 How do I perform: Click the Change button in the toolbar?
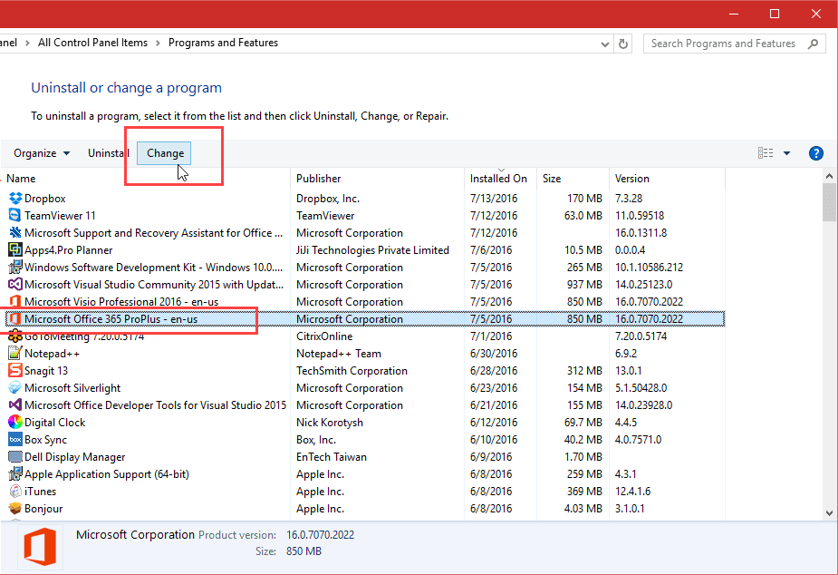coord(165,153)
